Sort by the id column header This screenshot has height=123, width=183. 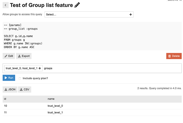click(x=5, y=99)
